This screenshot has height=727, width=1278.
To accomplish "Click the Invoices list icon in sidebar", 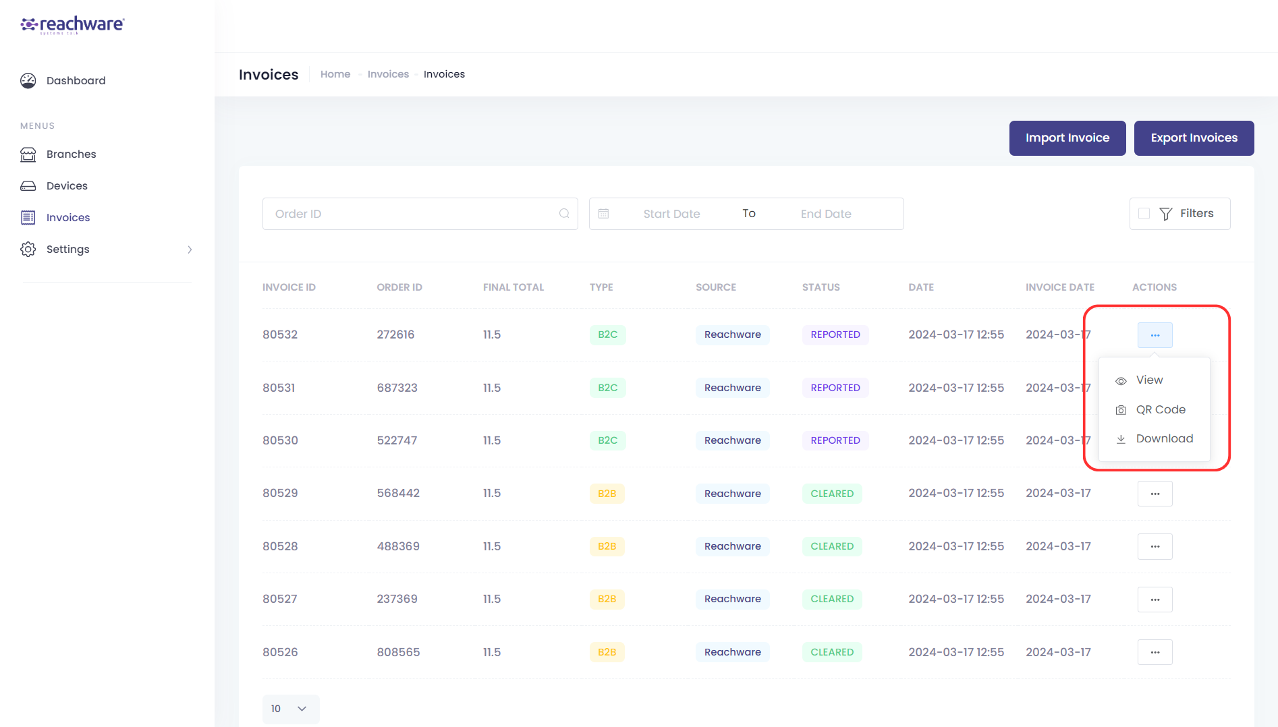I will [x=28, y=218].
